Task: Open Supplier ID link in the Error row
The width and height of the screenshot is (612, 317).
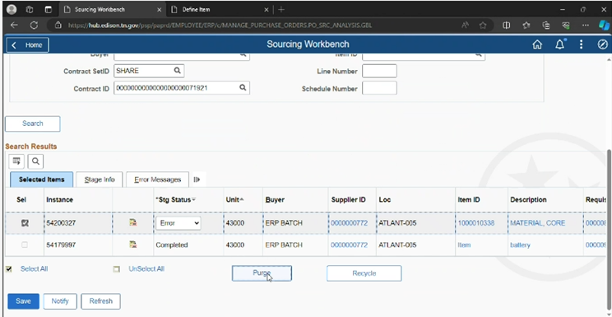Action: click(x=349, y=223)
